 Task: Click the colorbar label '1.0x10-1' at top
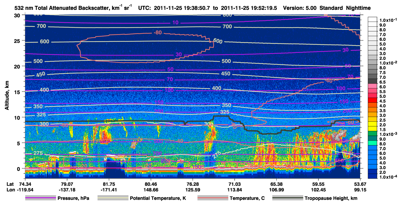coord(388,20)
